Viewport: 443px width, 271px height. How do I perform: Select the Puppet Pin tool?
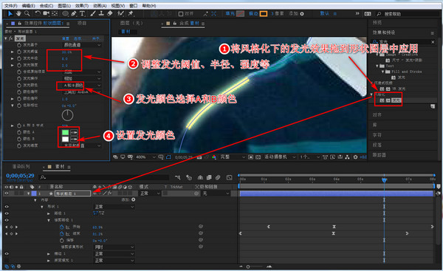point(131,13)
